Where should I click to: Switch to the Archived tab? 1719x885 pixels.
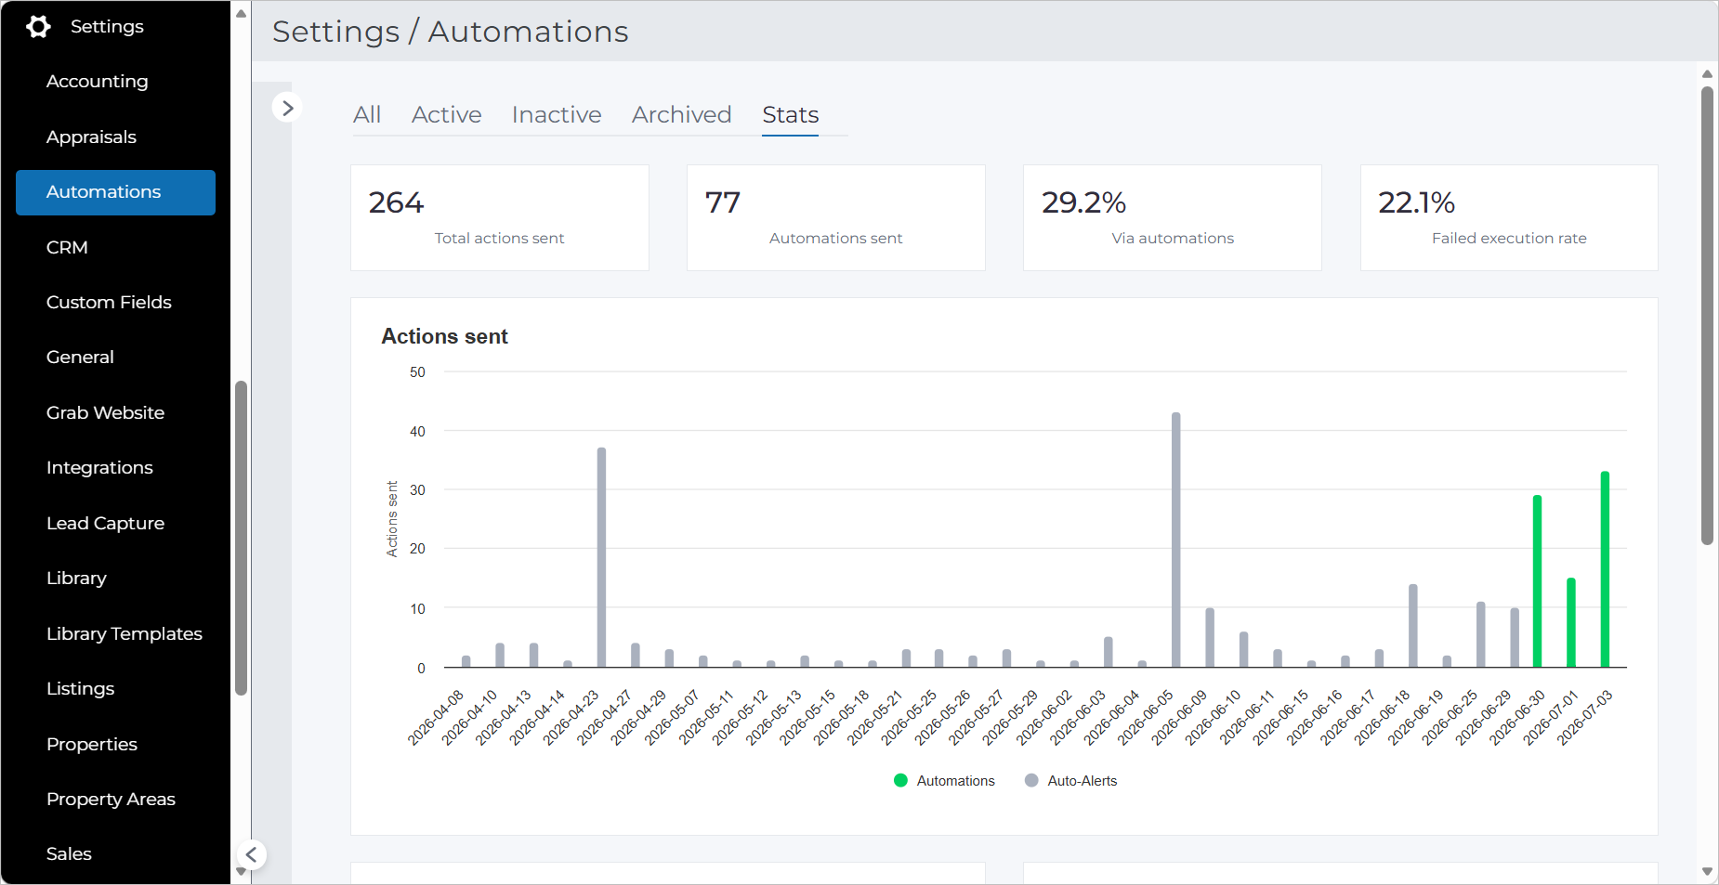click(x=681, y=114)
